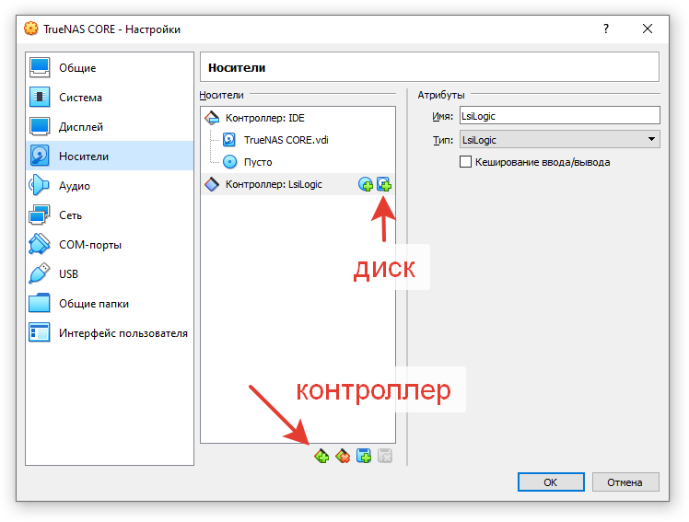Click the VirtualBox settings gear title icon

pyautogui.click(x=30, y=29)
